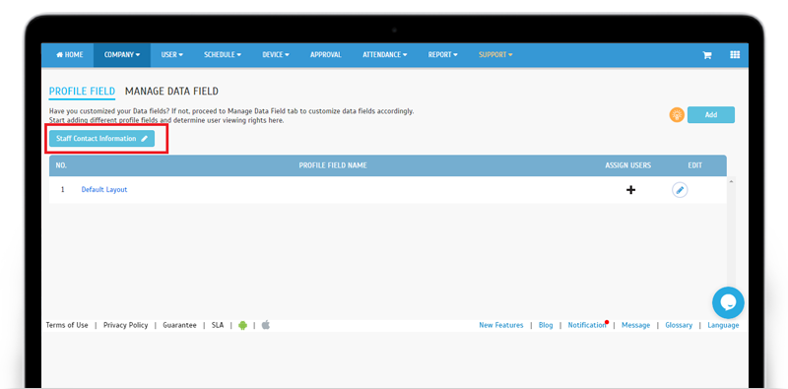Expand the DEVICE menu
Image resolution: width=788 pixels, height=389 pixels.
tap(276, 55)
